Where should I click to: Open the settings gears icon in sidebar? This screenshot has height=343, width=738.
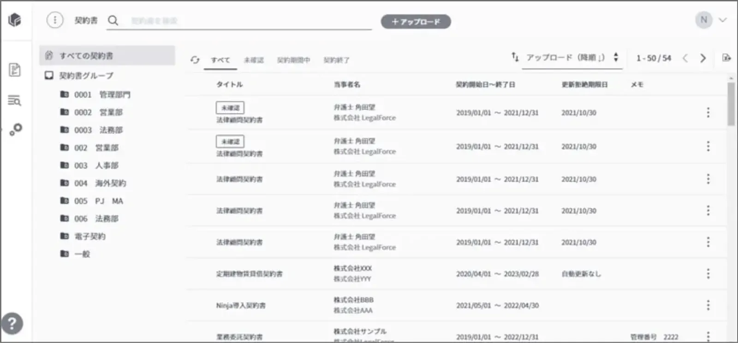(16, 130)
